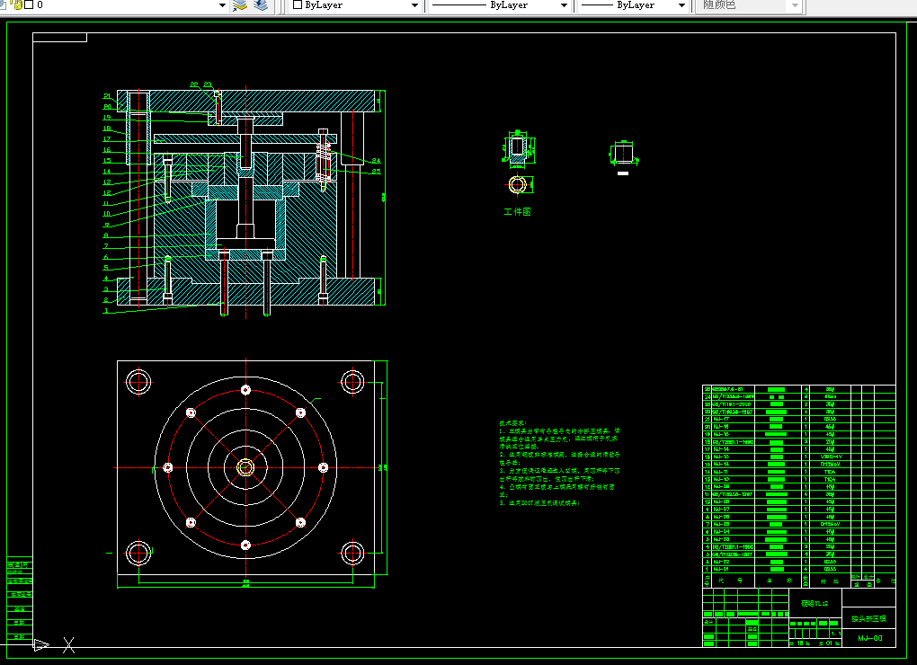Select the 工件图 text label
Screen dimensions: 917x665
(x=518, y=211)
